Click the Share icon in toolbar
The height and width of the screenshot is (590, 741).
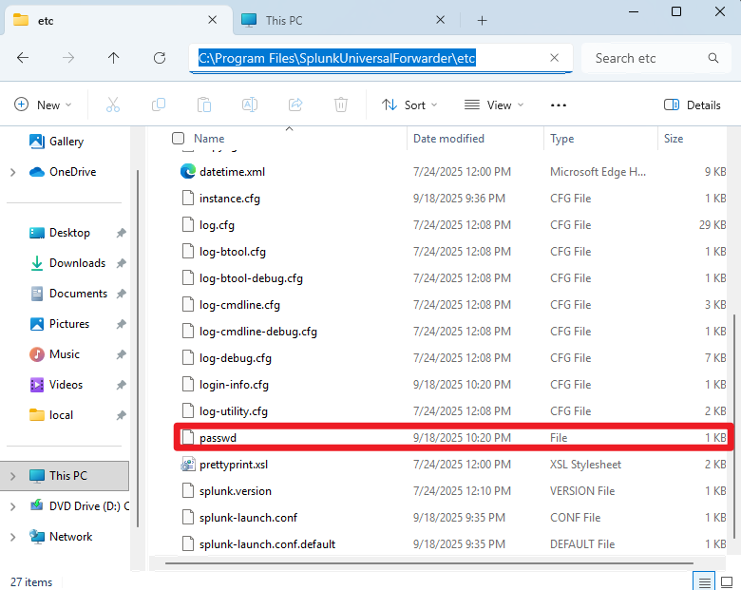(295, 105)
